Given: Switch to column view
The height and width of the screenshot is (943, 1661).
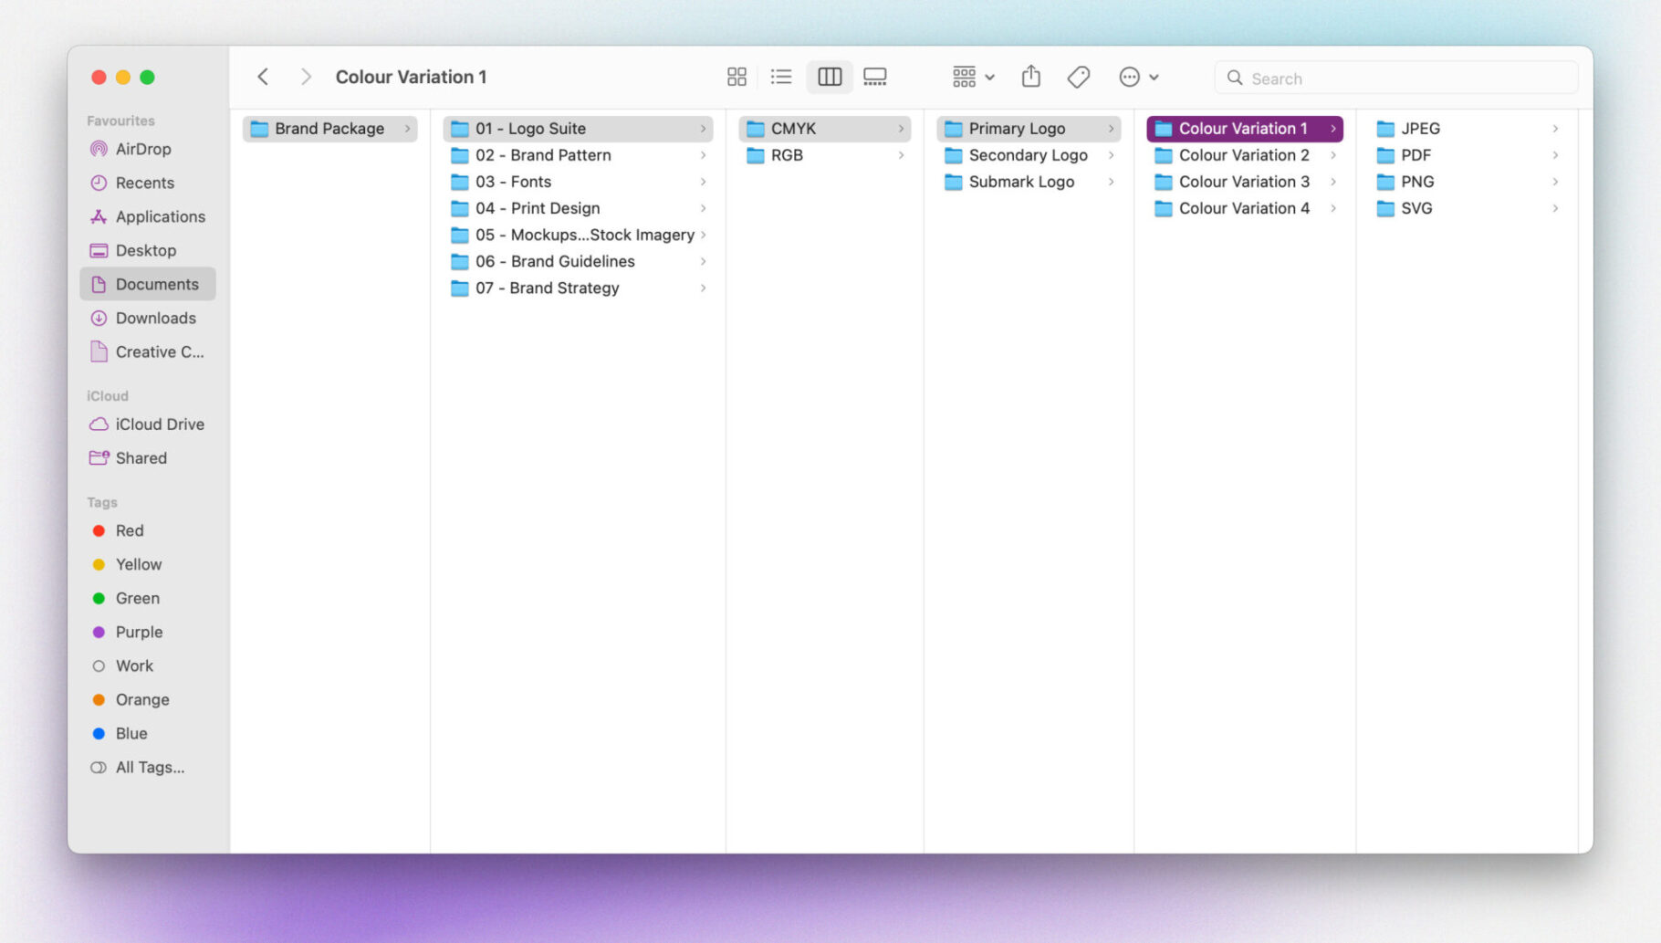Looking at the screenshot, I should pos(830,77).
